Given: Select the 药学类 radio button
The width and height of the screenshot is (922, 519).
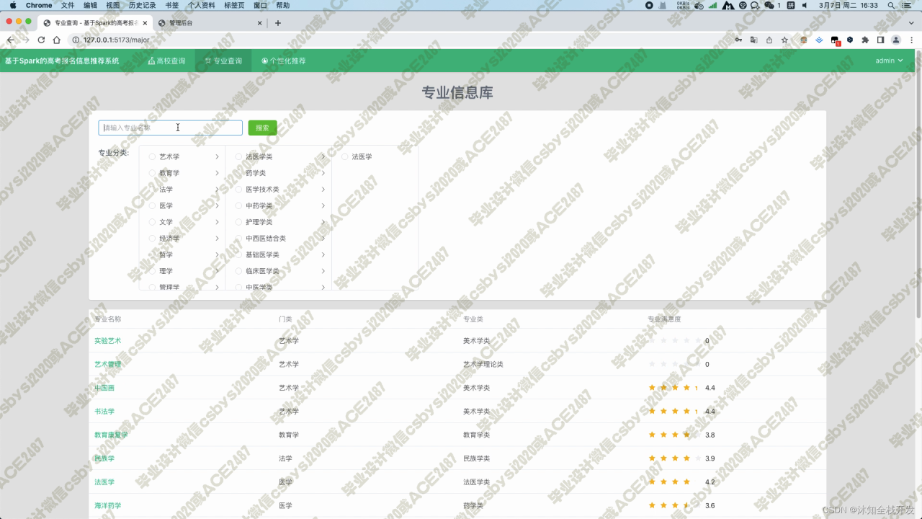Looking at the screenshot, I should pos(238,173).
